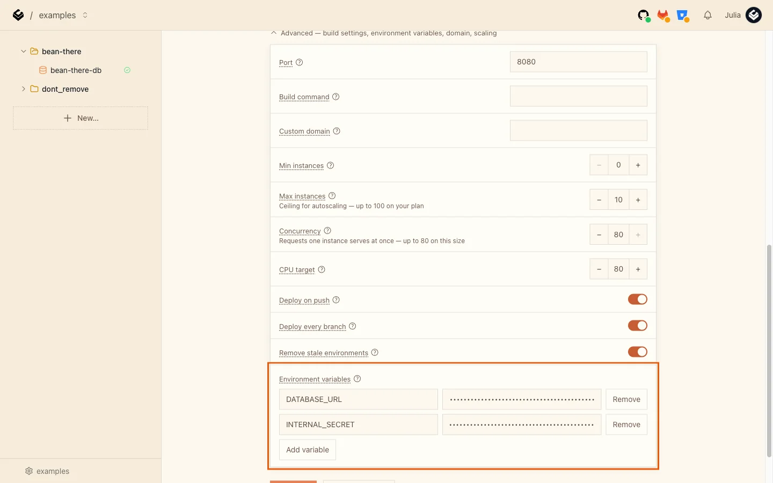Click the dont_remove folder icon
The height and width of the screenshot is (483, 773).
[x=34, y=89]
